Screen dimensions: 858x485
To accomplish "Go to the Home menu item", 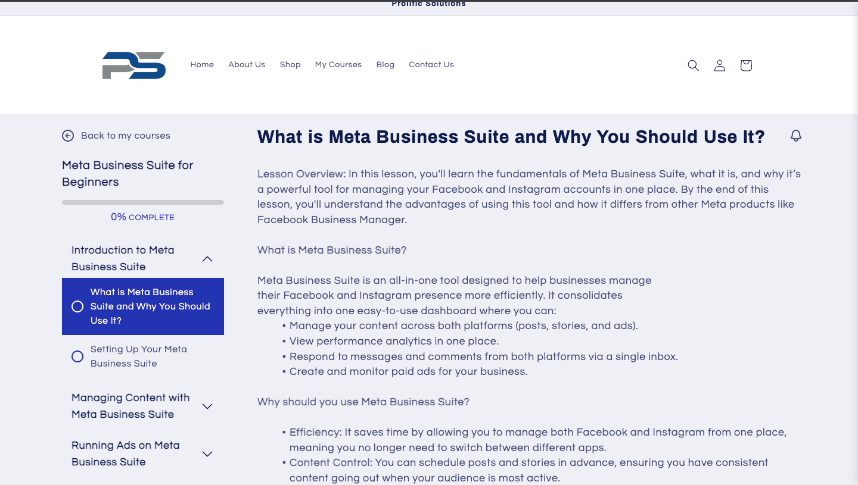I will click(202, 65).
